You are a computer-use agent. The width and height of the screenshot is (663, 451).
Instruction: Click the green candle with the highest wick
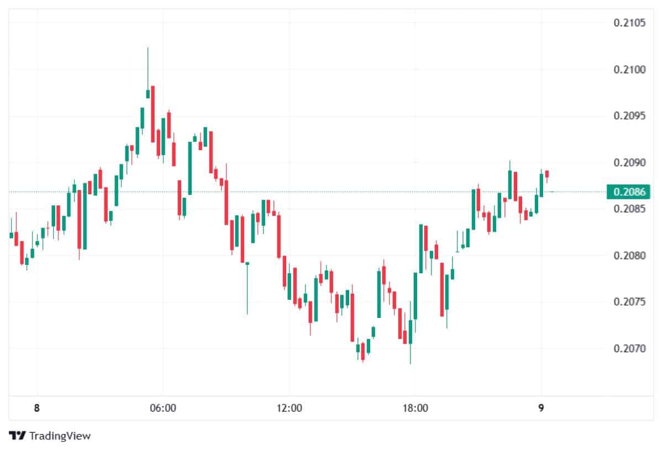pos(148,93)
